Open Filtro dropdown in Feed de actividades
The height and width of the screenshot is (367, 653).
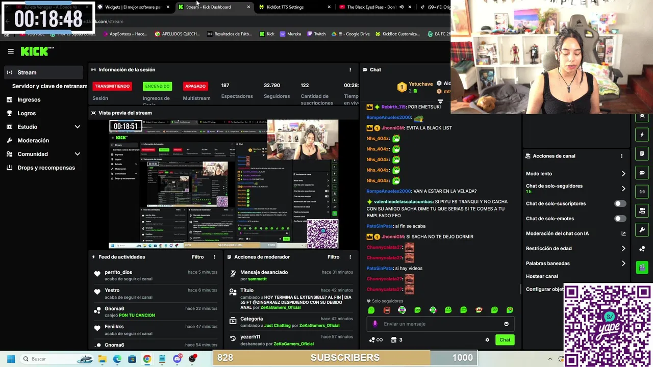pos(197,257)
